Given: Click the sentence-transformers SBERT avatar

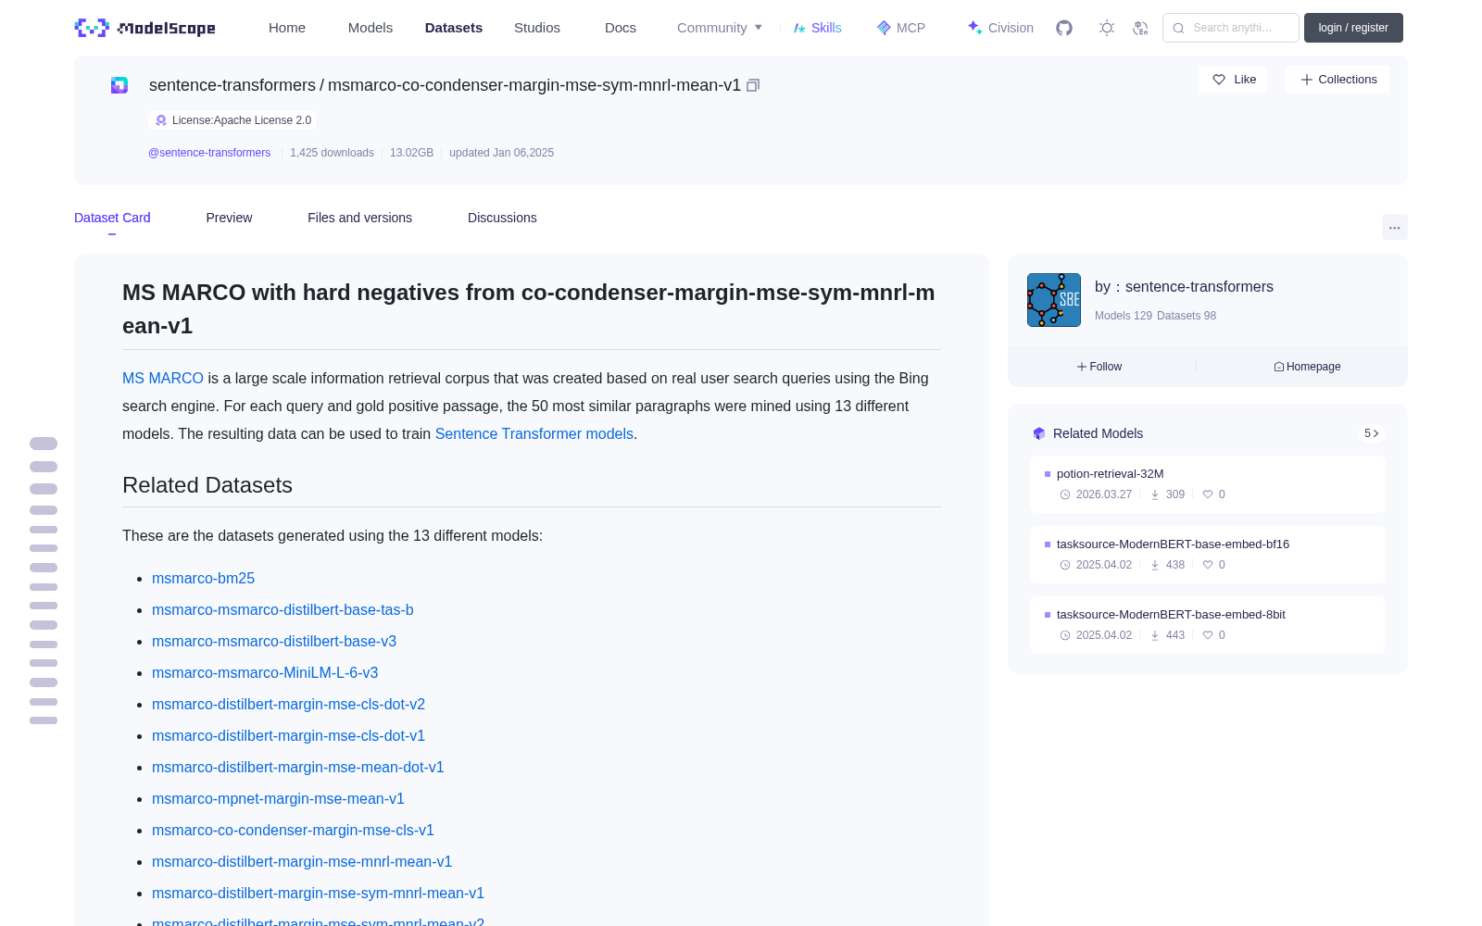Looking at the screenshot, I should coord(1054,300).
